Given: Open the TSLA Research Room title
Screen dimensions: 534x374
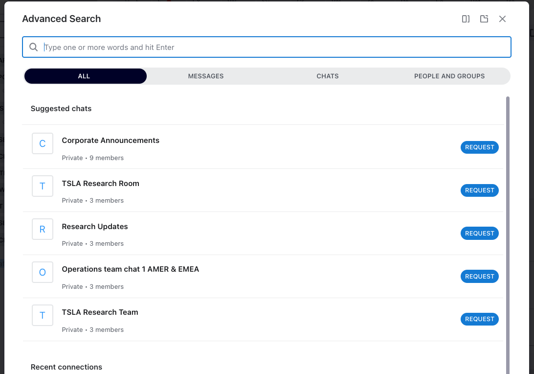Looking at the screenshot, I should pyautogui.click(x=100, y=184).
